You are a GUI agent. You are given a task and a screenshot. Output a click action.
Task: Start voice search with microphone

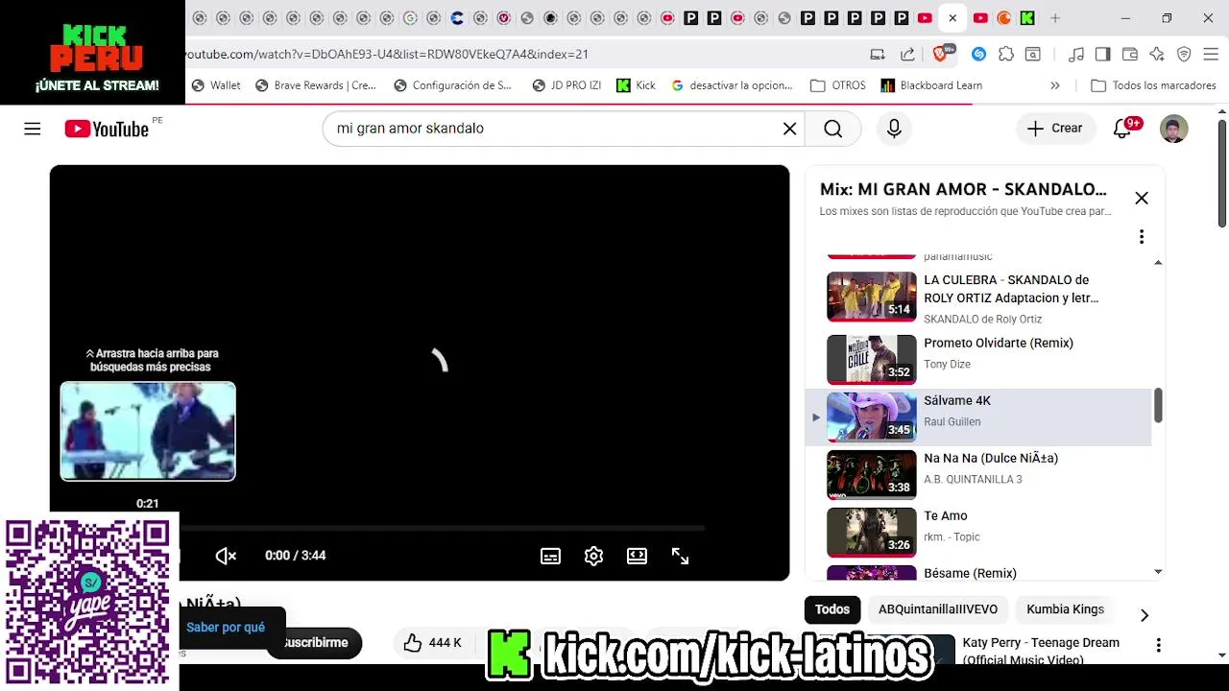point(894,129)
